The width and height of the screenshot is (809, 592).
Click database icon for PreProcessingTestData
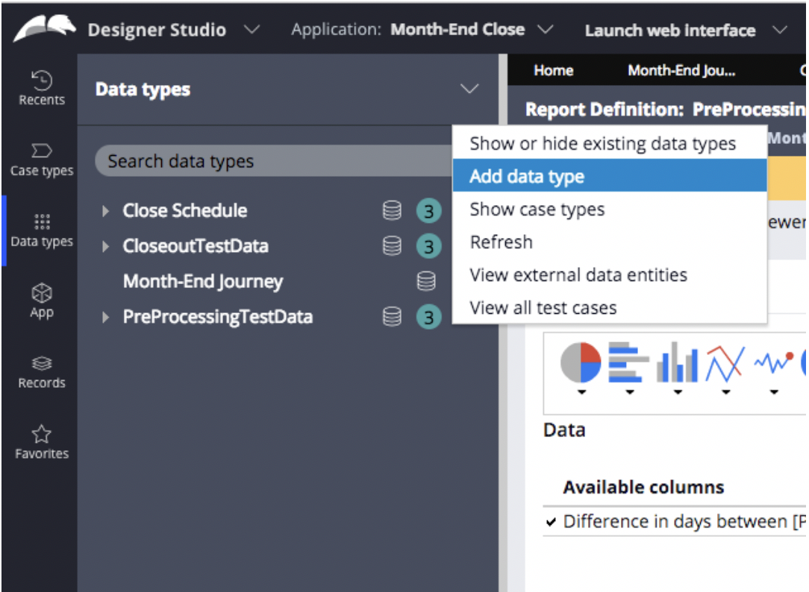click(392, 316)
